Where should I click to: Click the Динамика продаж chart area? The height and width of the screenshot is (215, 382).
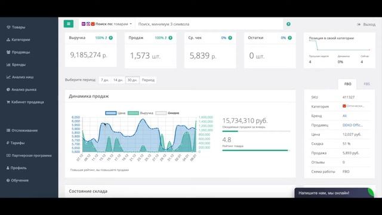tap(139, 134)
